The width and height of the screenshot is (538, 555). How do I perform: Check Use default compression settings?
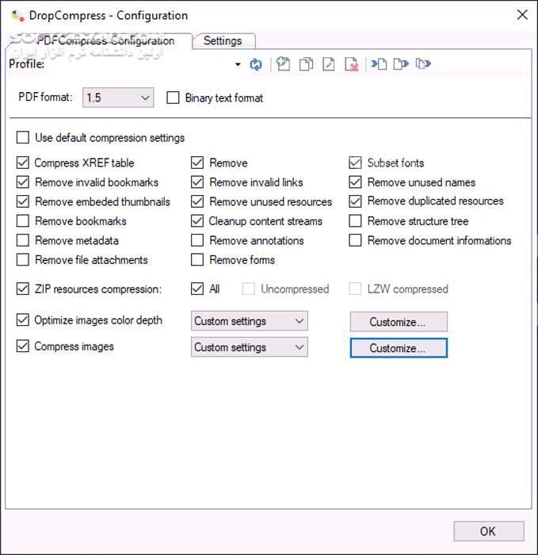(x=23, y=138)
